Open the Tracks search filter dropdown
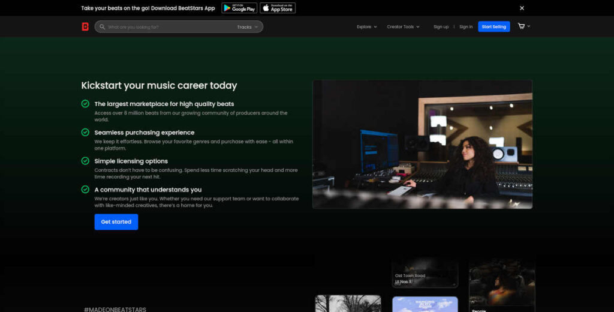 pyautogui.click(x=248, y=27)
